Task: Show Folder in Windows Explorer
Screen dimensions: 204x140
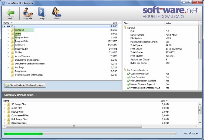Action: [x=25, y=85]
